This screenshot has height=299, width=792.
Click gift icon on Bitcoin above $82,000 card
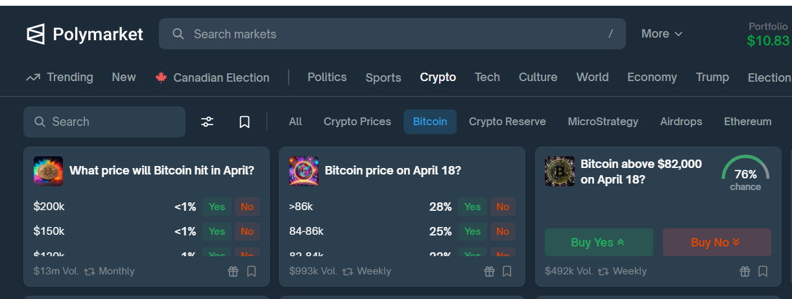pos(745,271)
